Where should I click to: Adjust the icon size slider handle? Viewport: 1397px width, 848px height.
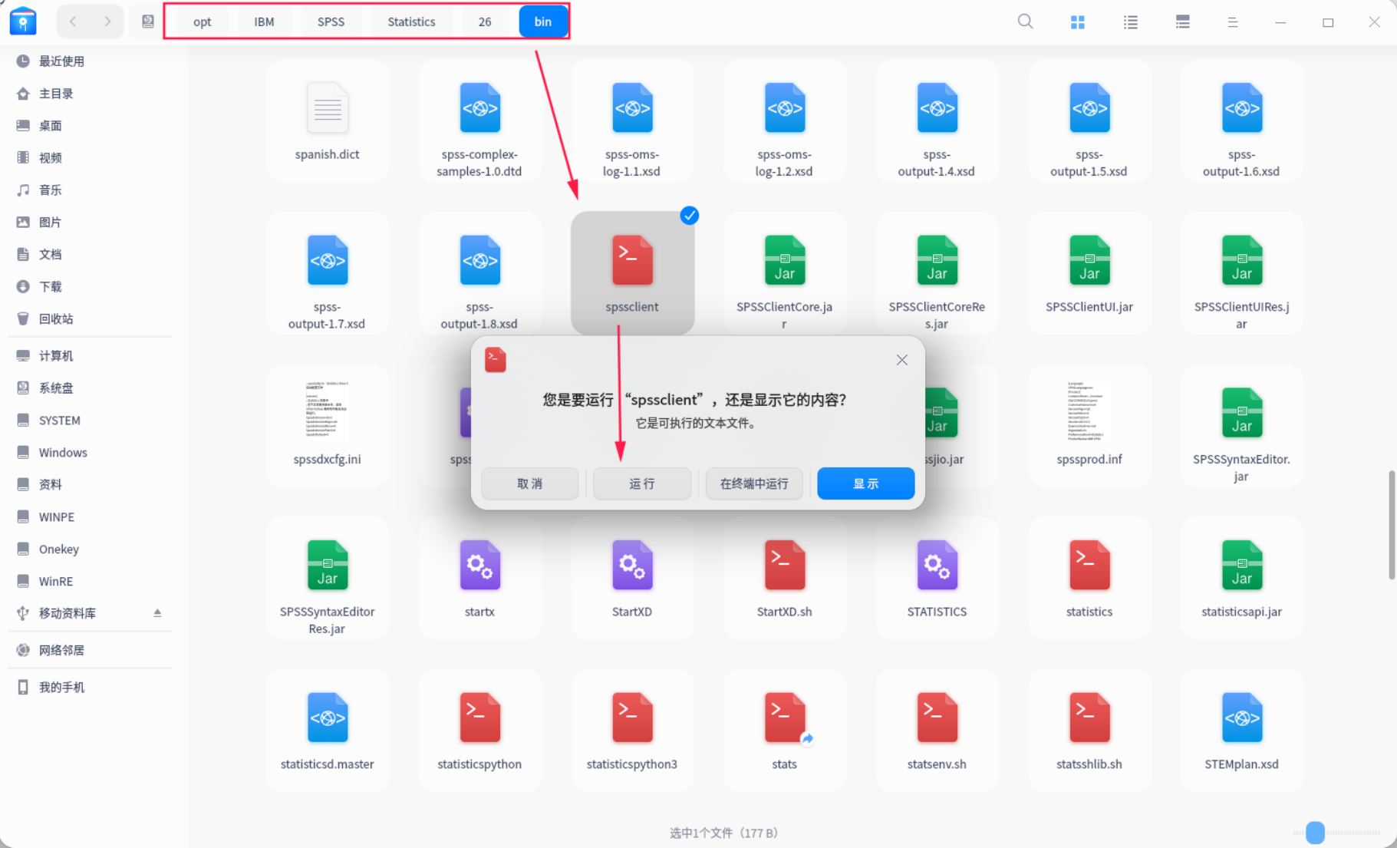click(x=1315, y=832)
